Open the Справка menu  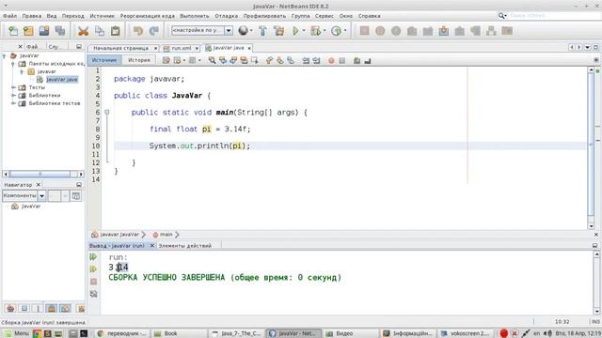click(370, 16)
